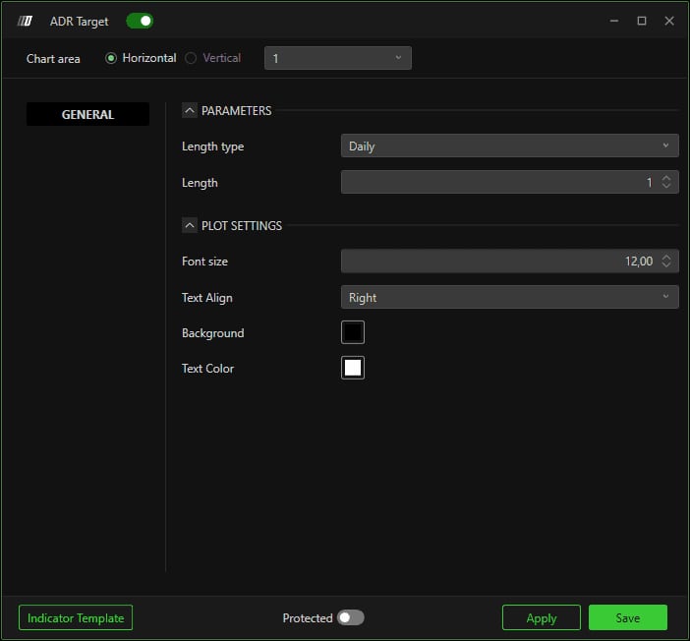Click the Indicator Template button
The image size is (690, 641).
coord(76,617)
